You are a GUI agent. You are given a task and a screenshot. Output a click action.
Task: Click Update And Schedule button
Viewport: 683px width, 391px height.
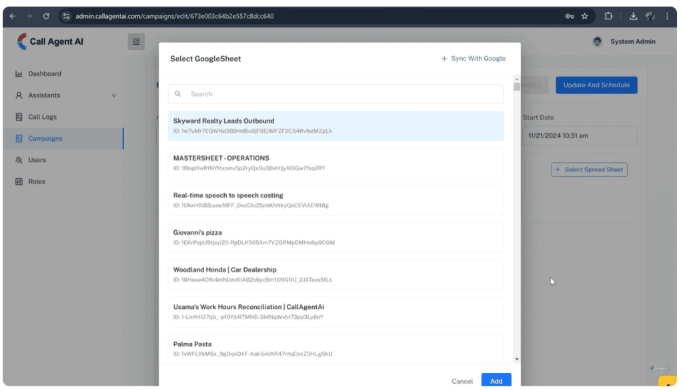[596, 85]
